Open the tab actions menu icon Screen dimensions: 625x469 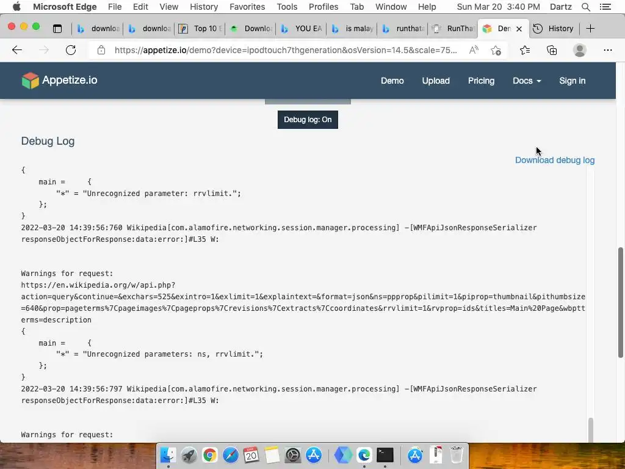click(x=57, y=28)
